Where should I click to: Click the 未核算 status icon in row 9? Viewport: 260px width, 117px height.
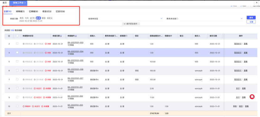pos(44,97)
